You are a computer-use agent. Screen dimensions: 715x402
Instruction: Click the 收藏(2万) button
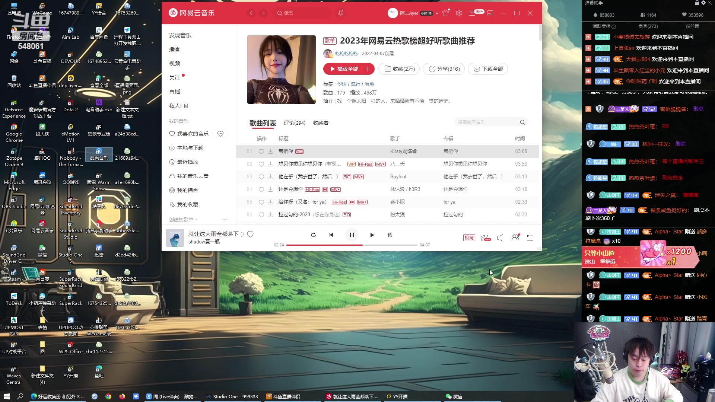(399, 69)
